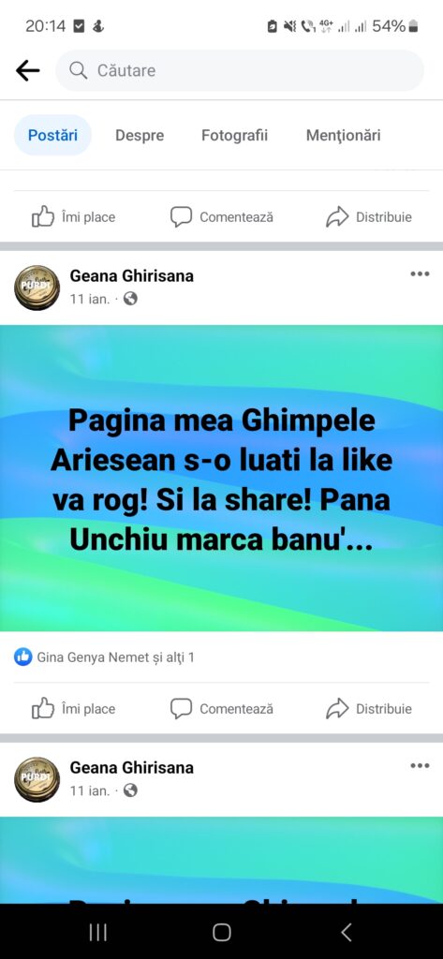Open the Menționări tab
The width and height of the screenshot is (443, 959).
tap(344, 135)
